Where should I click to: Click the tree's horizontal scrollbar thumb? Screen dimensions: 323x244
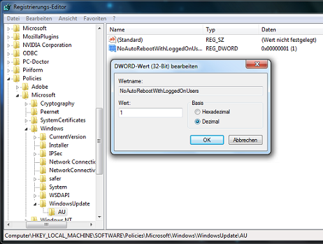(46, 225)
